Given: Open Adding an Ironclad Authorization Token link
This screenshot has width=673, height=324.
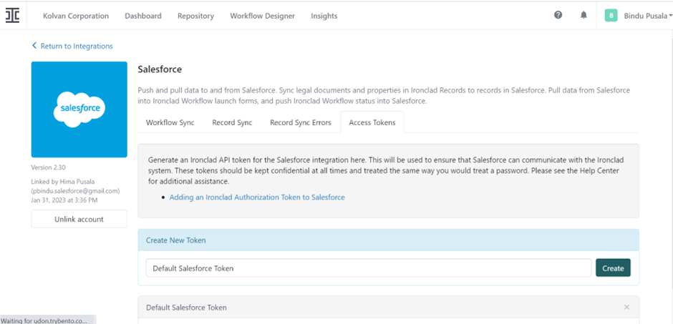Looking at the screenshot, I should (x=257, y=197).
